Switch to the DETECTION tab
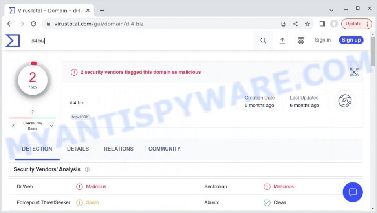The width and height of the screenshot is (377, 213). point(37,149)
